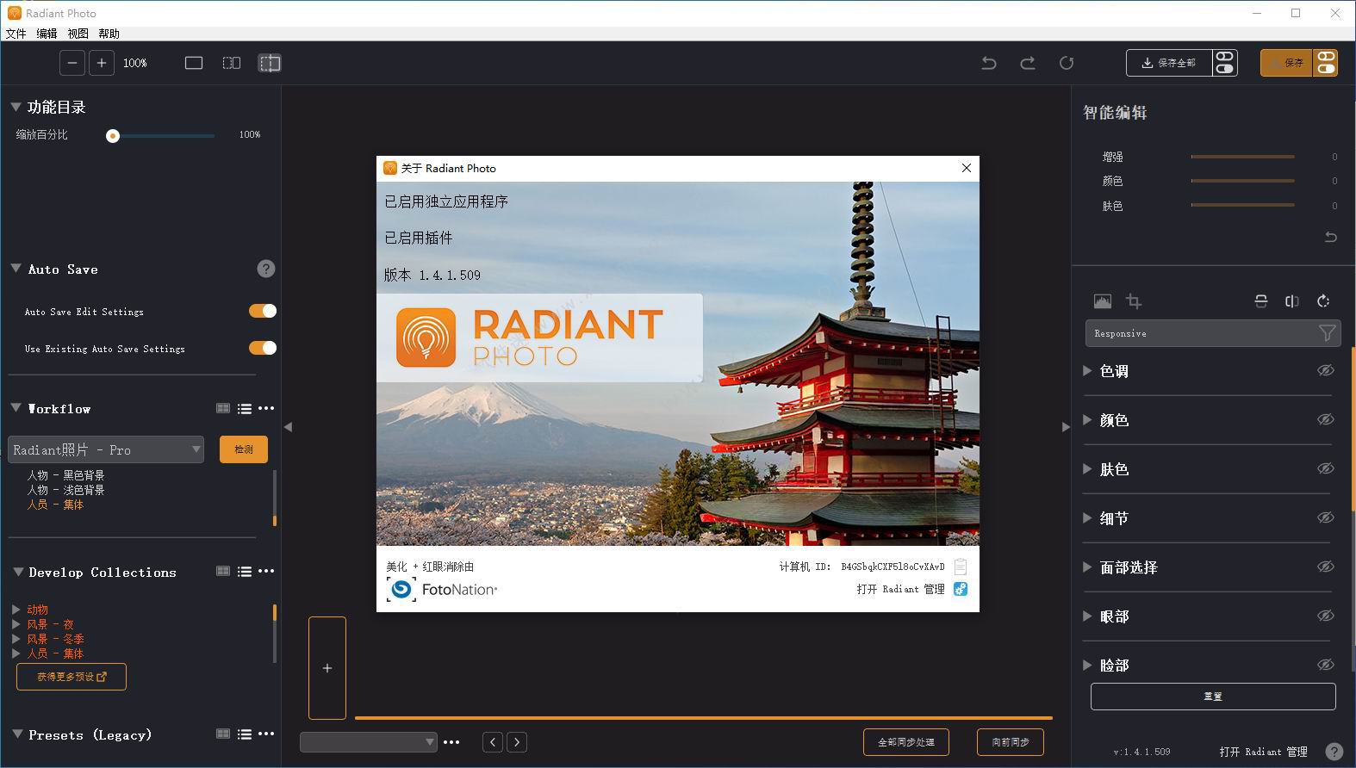This screenshot has width=1356, height=768.
Task: Toggle visibility eye for 色调
Action: click(1325, 370)
